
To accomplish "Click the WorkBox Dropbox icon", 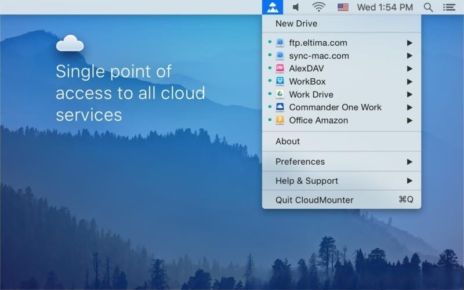I will pyautogui.click(x=280, y=81).
